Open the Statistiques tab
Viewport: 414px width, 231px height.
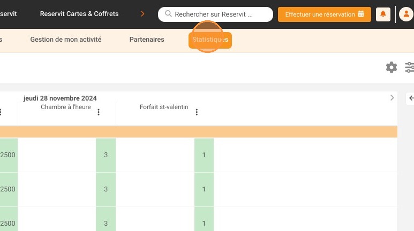[210, 40]
